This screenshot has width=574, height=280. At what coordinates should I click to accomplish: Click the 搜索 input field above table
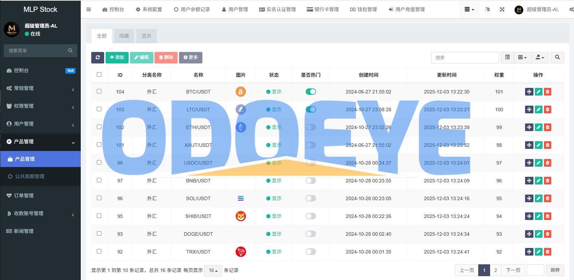465,58
